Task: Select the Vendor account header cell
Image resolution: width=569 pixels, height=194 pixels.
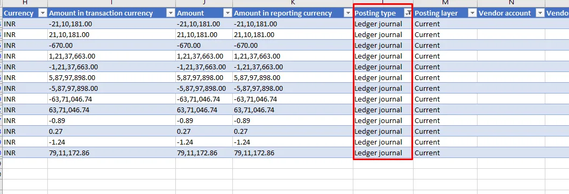Action: [511, 13]
